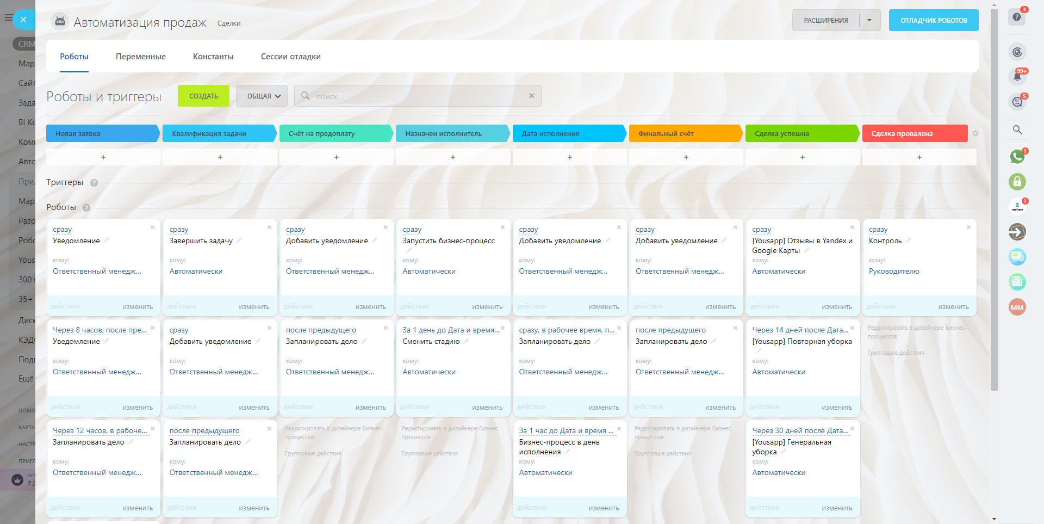This screenshot has width=1044, height=524.
Task: Edit name of the Контроль robot
Action: (908, 241)
